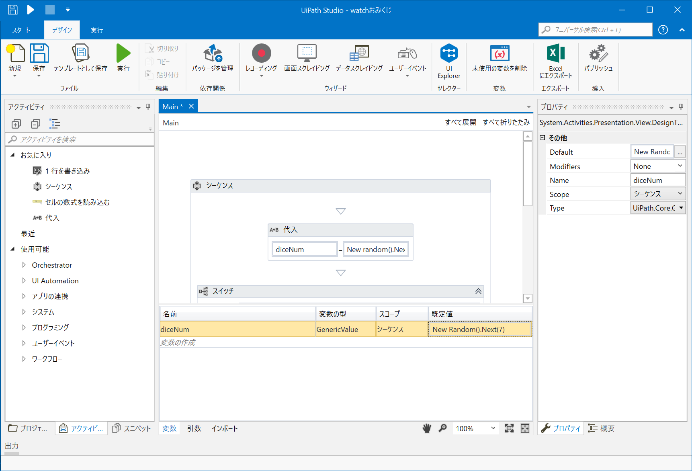Screen dimensions: 692x471
Task: Click Save as Template (テンプレートとして保存) icon
Action: point(80,53)
